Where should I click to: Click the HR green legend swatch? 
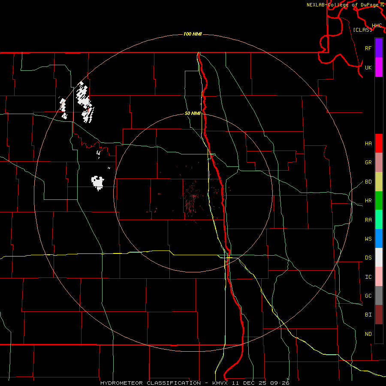[379, 201]
